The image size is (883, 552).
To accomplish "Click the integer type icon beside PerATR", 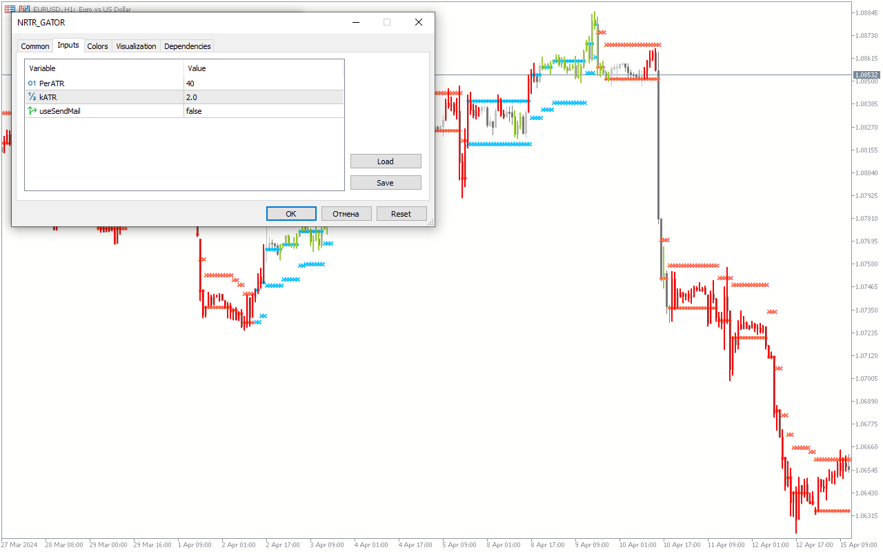I will click(32, 83).
